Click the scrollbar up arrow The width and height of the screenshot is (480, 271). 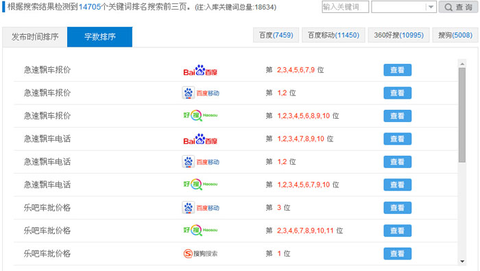462,64
